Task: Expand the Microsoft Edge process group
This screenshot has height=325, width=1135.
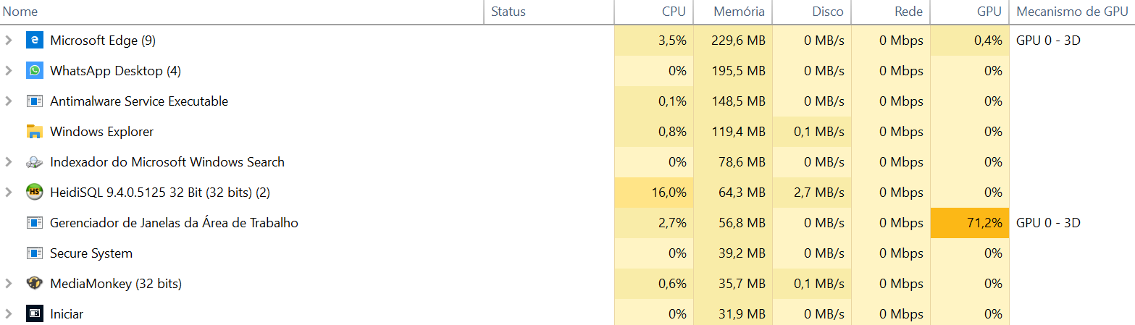Action: coord(9,41)
